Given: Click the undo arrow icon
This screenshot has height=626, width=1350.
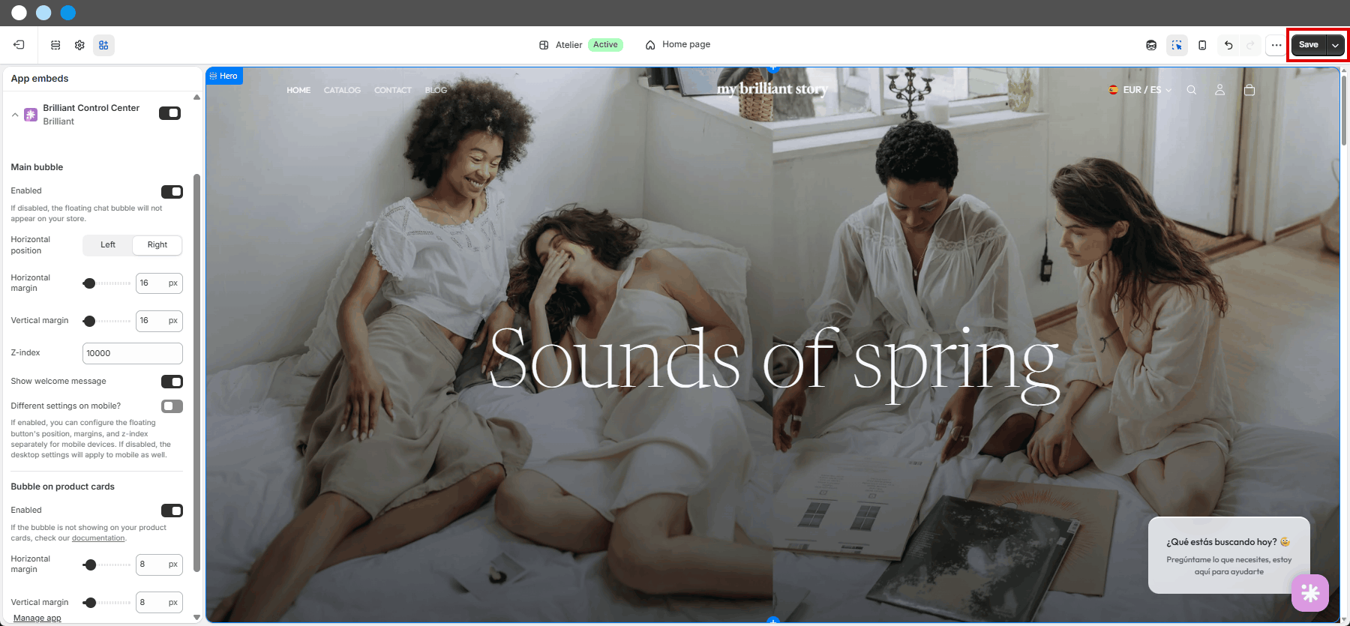Looking at the screenshot, I should click(1228, 45).
